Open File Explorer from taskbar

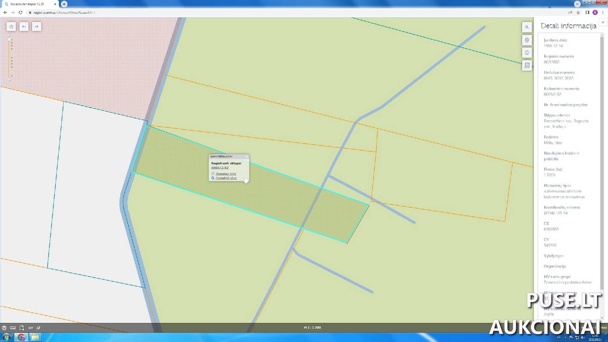point(35,337)
